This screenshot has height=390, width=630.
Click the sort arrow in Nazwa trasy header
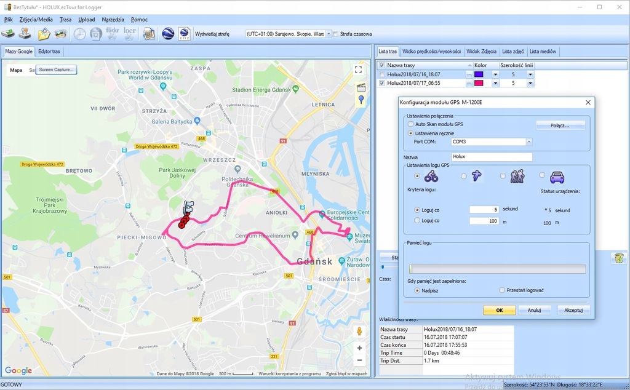click(x=469, y=65)
